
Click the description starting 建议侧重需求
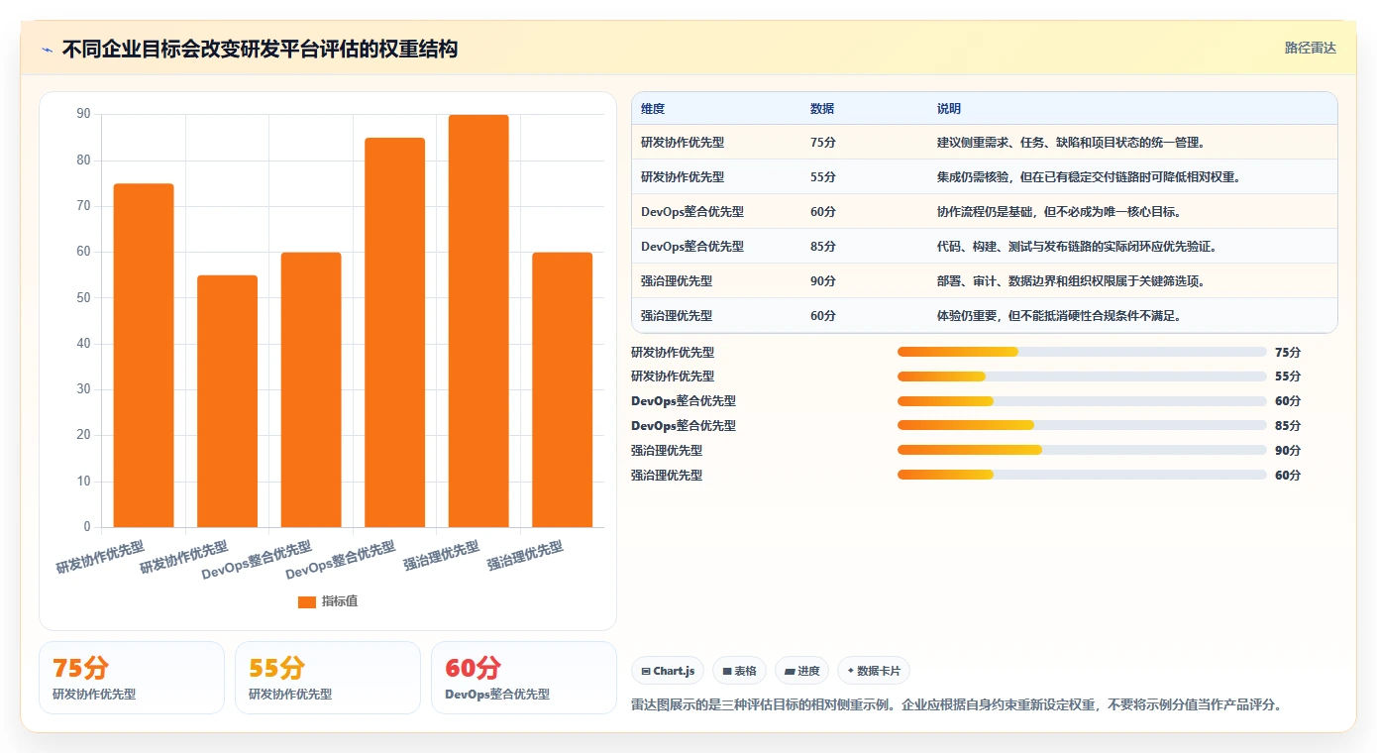1071,143
